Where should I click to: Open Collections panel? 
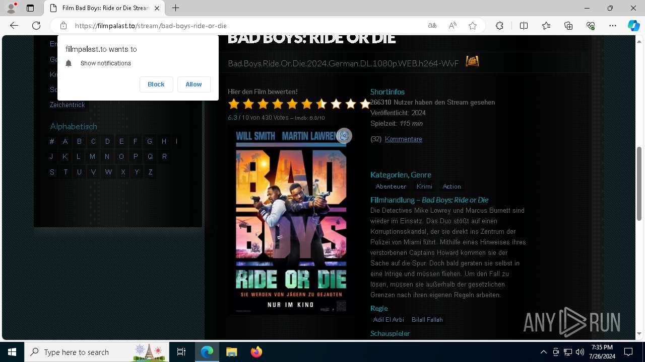[568, 26]
